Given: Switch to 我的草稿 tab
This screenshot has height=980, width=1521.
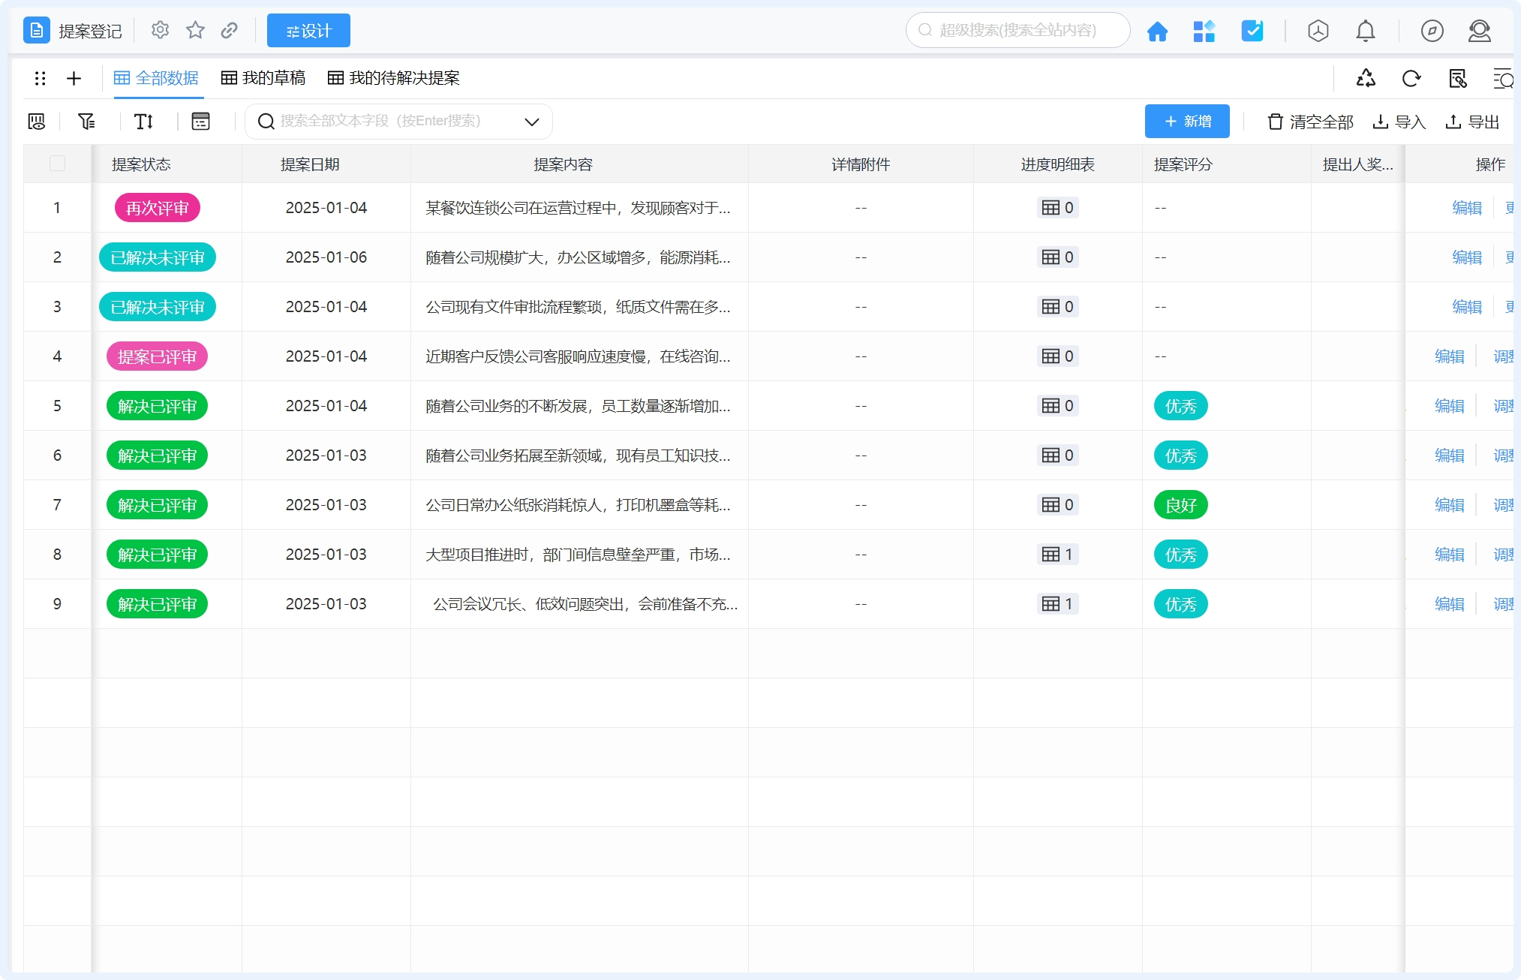Looking at the screenshot, I should [x=263, y=78].
